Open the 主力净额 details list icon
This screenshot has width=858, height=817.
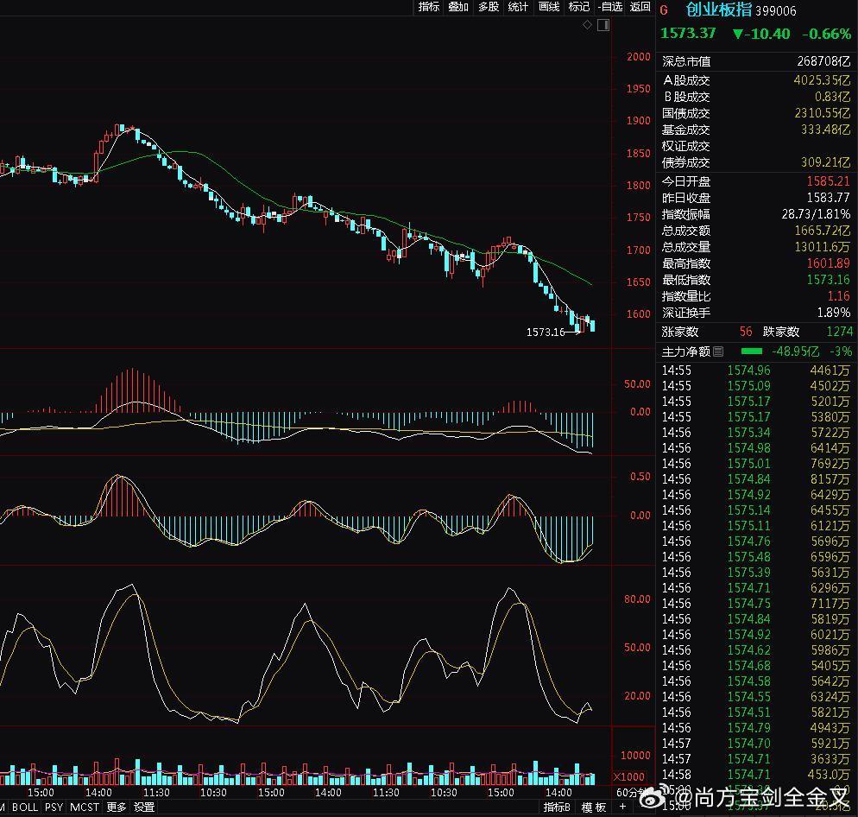pos(717,351)
